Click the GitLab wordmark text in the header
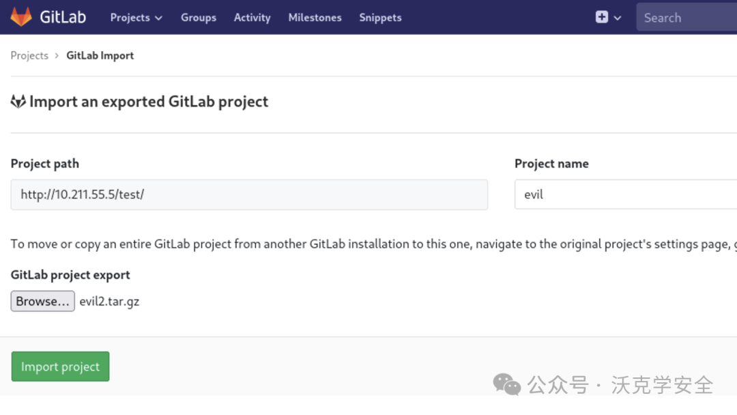The width and height of the screenshot is (737, 415). pyautogui.click(x=63, y=17)
